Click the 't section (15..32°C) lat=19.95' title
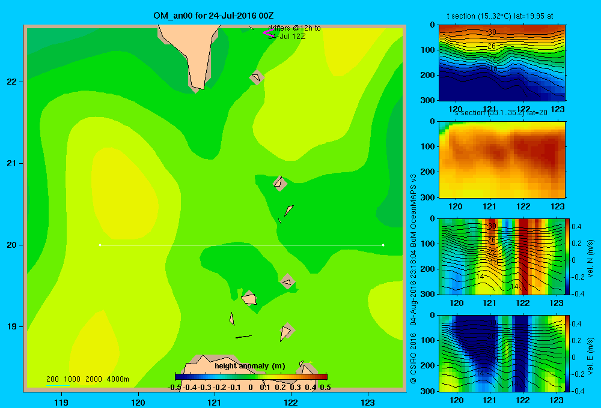The height and width of the screenshot is (408, 601). pos(500,16)
